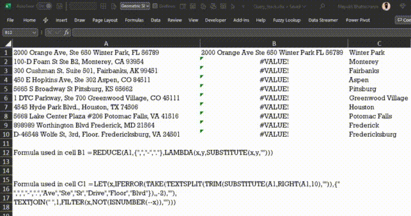Switch to the Insert tab

pyautogui.click(x=62, y=20)
